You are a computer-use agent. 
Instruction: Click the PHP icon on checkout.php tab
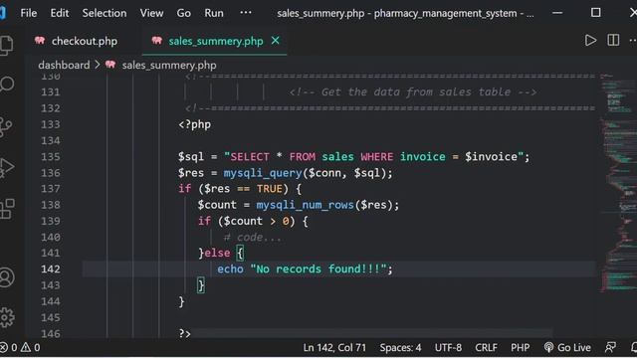tap(40, 41)
